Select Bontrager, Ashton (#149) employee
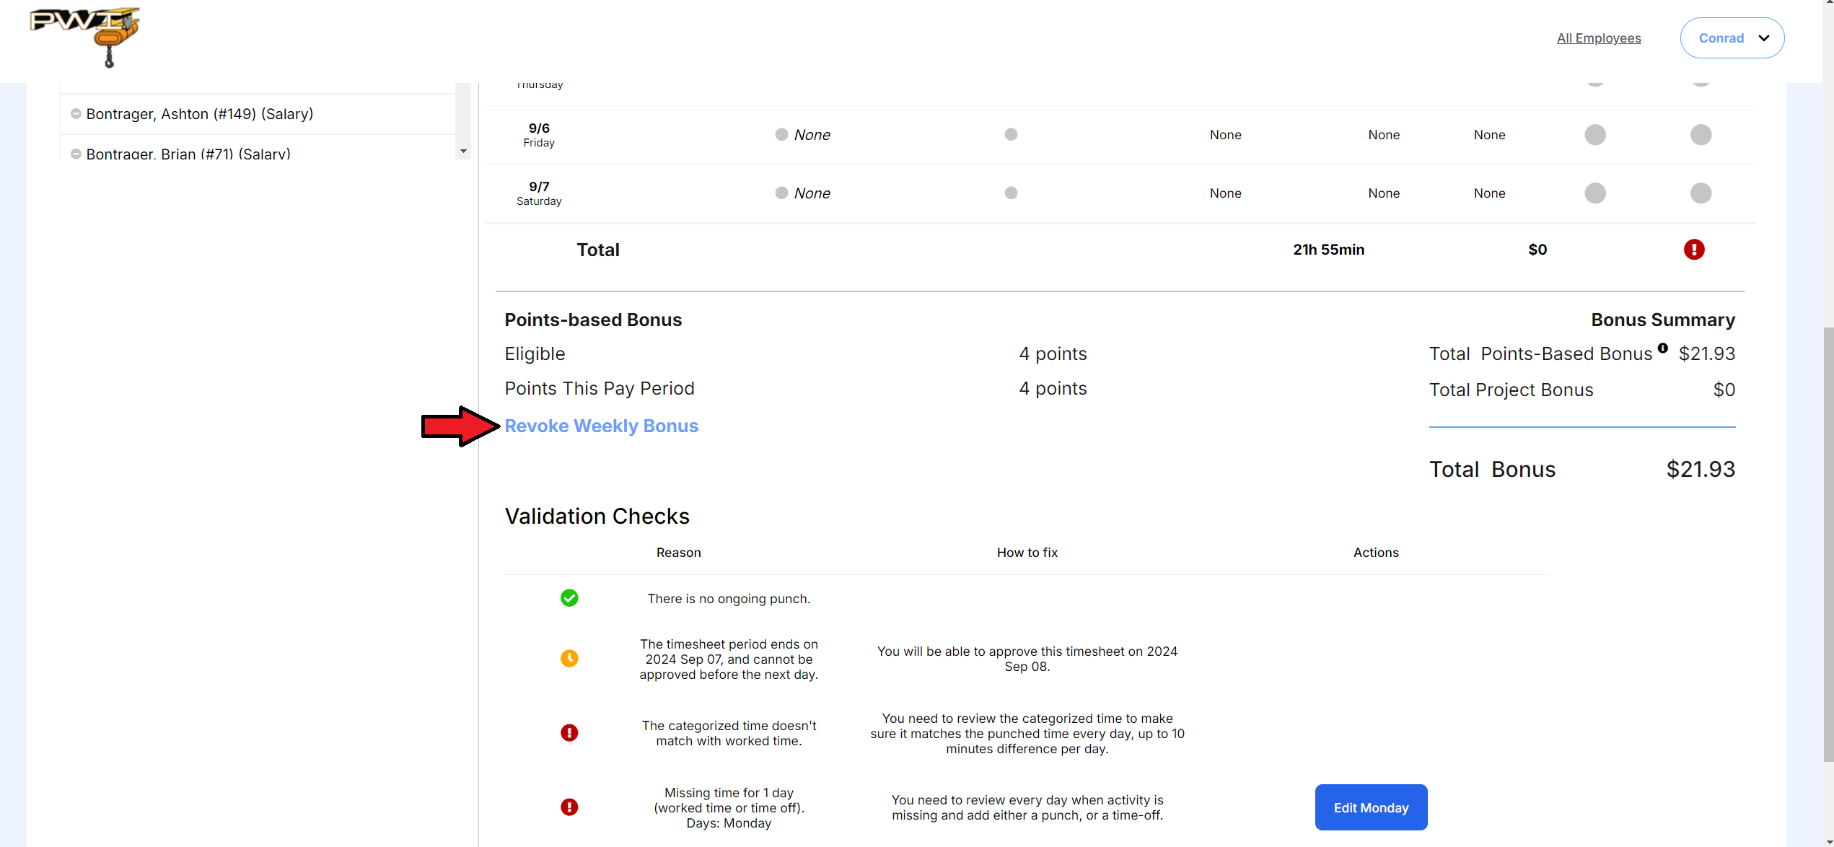This screenshot has width=1834, height=847. click(200, 114)
